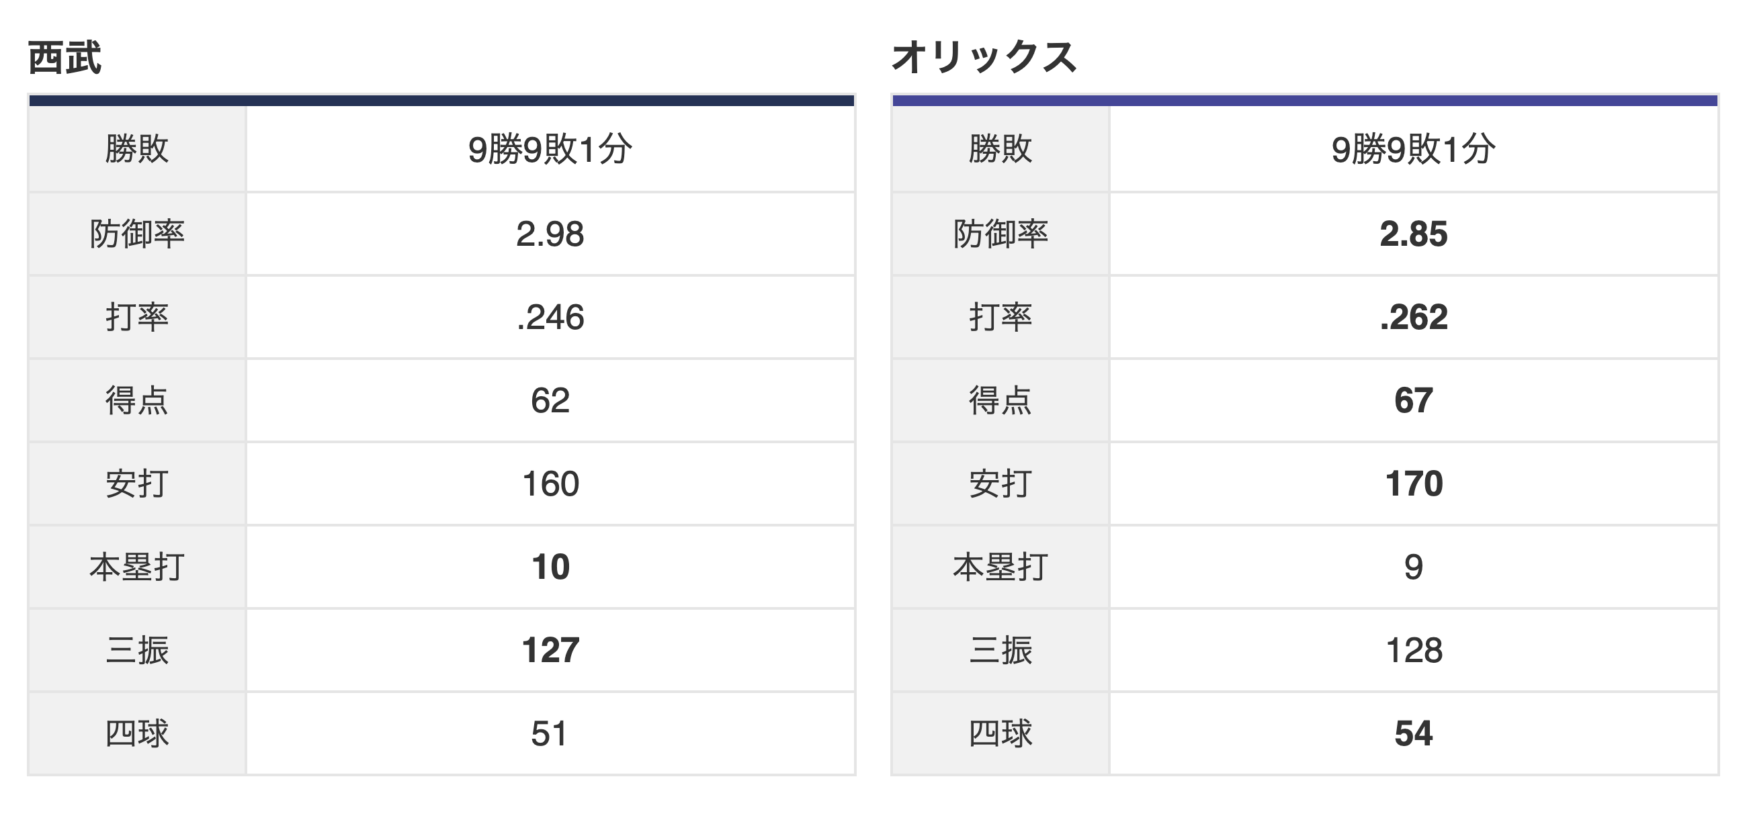Click Seibu's 防御率 value 2.98
This screenshot has height=826, width=1747.
point(550,234)
